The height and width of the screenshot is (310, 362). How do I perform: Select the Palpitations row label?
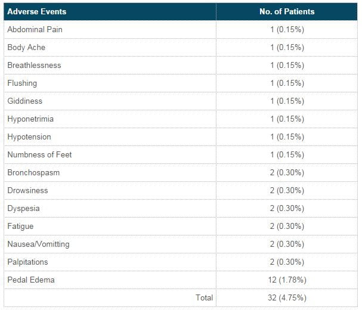pos(27,262)
